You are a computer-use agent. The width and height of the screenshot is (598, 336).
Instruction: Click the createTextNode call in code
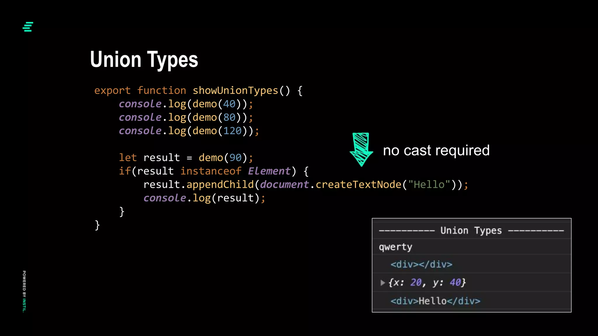click(x=358, y=185)
